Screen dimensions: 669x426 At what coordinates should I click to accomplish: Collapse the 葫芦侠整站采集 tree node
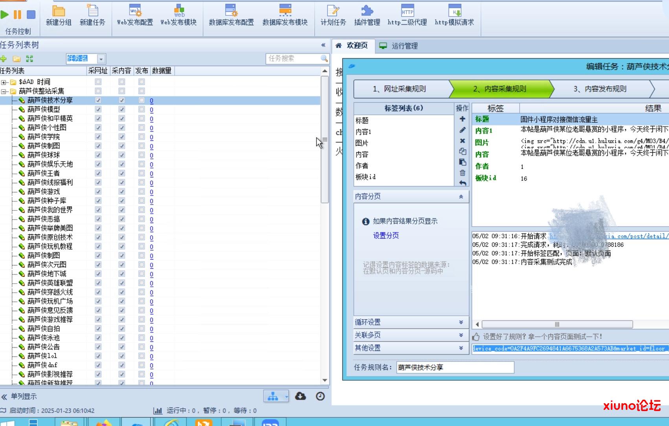(x=4, y=91)
